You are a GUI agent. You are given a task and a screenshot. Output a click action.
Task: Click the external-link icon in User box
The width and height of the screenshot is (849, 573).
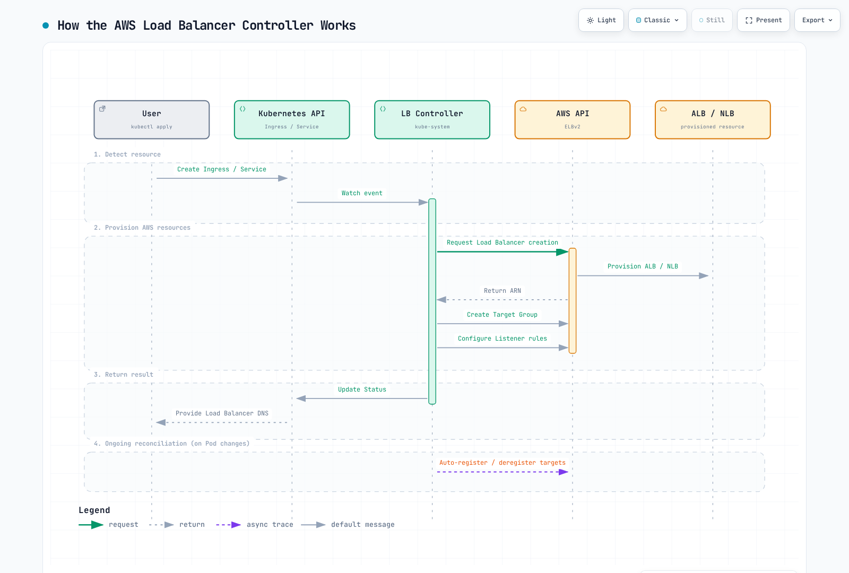pyautogui.click(x=102, y=109)
